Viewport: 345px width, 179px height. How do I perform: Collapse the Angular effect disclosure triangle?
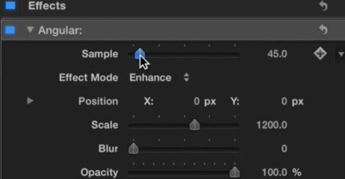pos(30,30)
